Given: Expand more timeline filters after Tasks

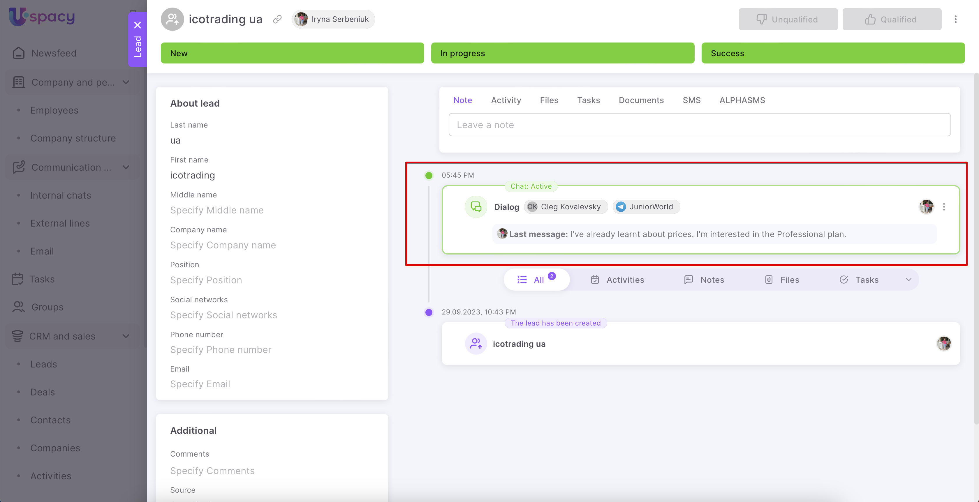Looking at the screenshot, I should click(x=909, y=280).
